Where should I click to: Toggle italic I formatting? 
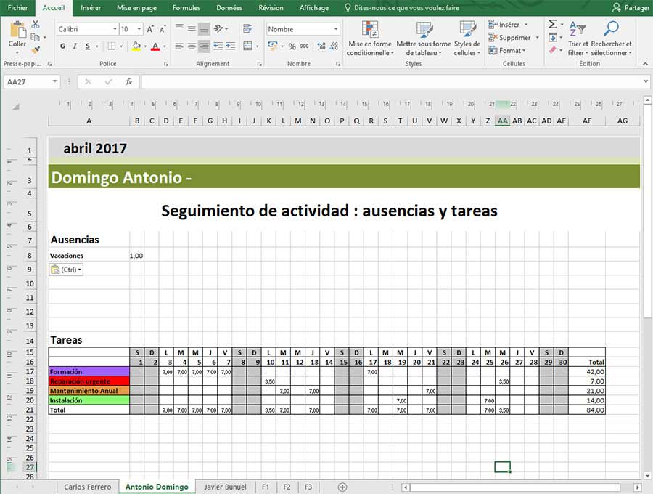[75, 46]
